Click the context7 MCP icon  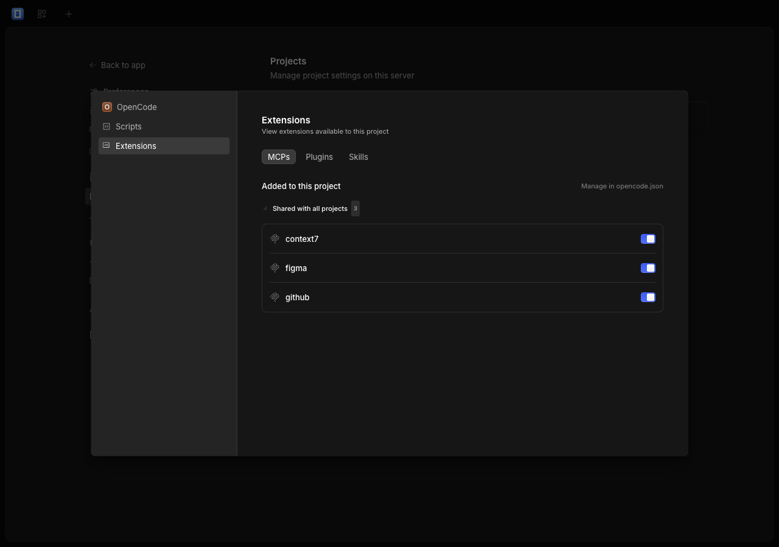(274, 239)
